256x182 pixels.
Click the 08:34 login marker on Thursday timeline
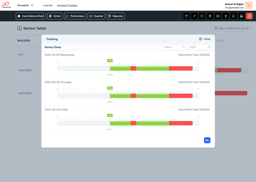[110, 88]
